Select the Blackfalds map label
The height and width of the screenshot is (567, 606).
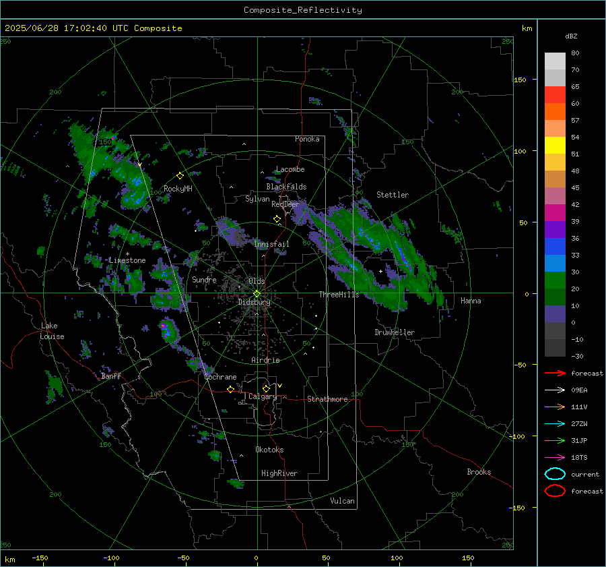coord(286,187)
